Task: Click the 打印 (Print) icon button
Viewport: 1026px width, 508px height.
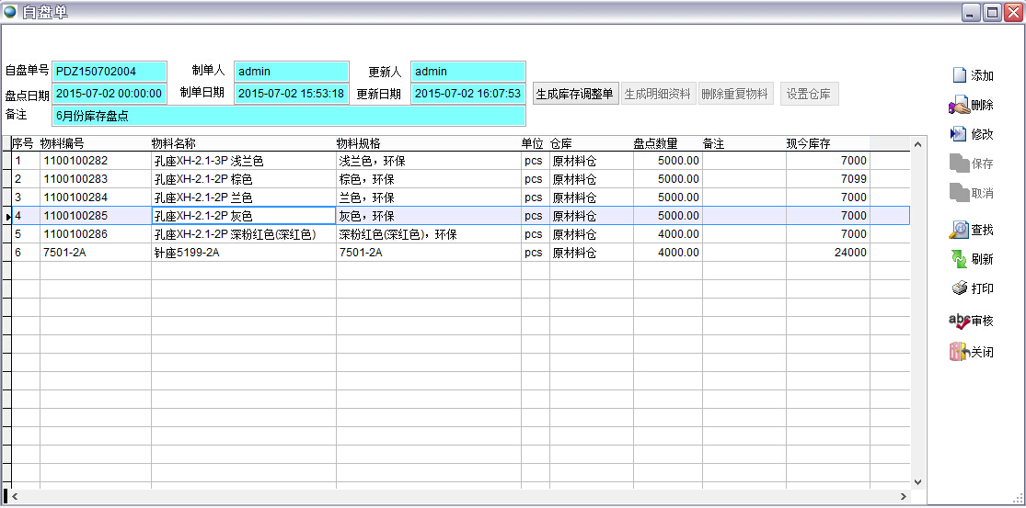Action: pyautogui.click(x=972, y=288)
